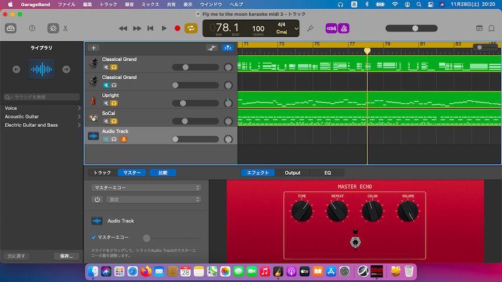Screen dimensions: 502x282
Task: Solo the second Classical Grand track
Action: pyautogui.click(x=114, y=86)
